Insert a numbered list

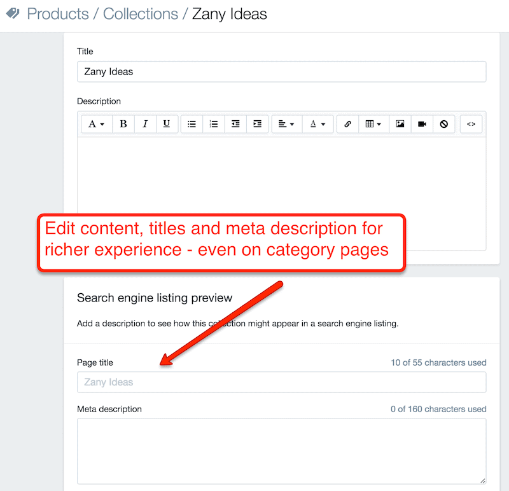pos(214,124)
